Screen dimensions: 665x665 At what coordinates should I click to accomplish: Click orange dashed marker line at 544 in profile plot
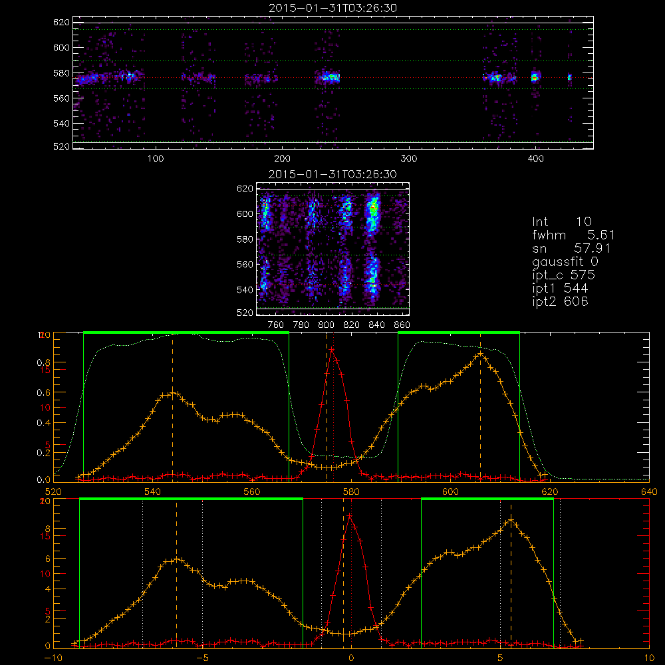point(172,407)
